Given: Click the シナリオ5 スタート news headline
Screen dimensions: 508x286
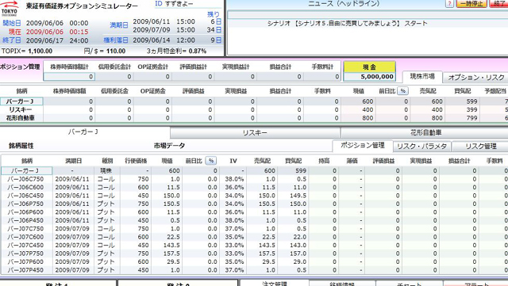Looking at the screenshot, I should 347,23.
